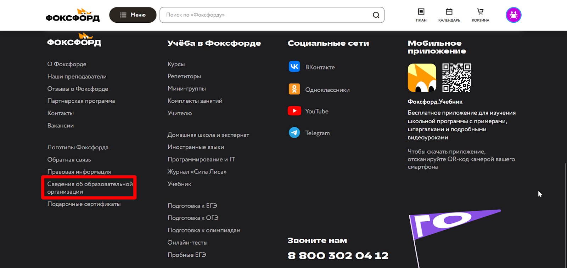567x268 pixels.
Task: Open Программирование и IT link
Action: tap(201, 160)
